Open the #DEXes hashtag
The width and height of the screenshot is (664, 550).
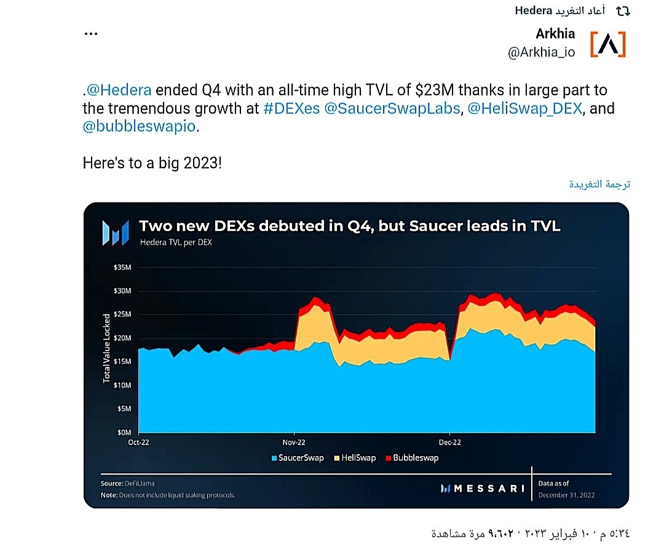click(291, 109)
